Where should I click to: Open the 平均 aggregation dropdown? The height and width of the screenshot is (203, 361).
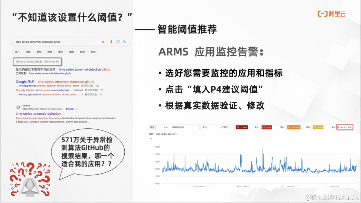tap(209, 127)
